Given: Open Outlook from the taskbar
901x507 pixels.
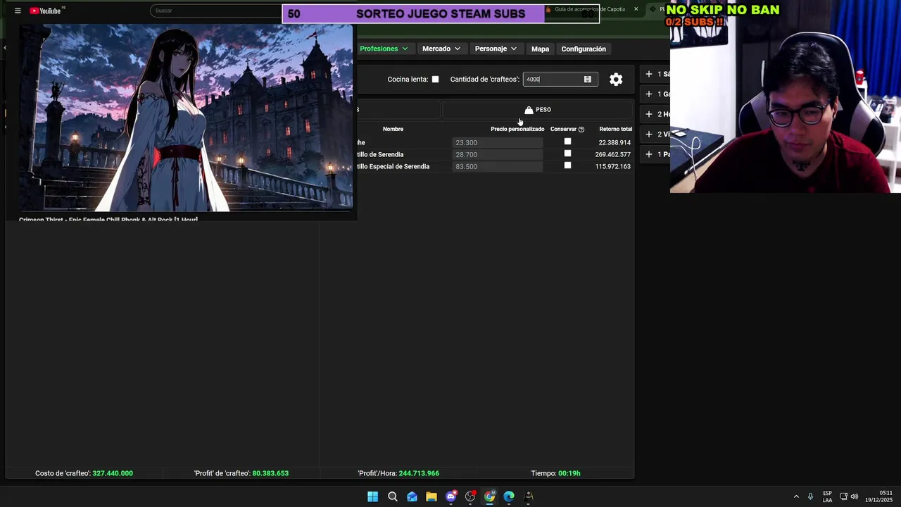Looking at the screenshot, I should [412, 496].
